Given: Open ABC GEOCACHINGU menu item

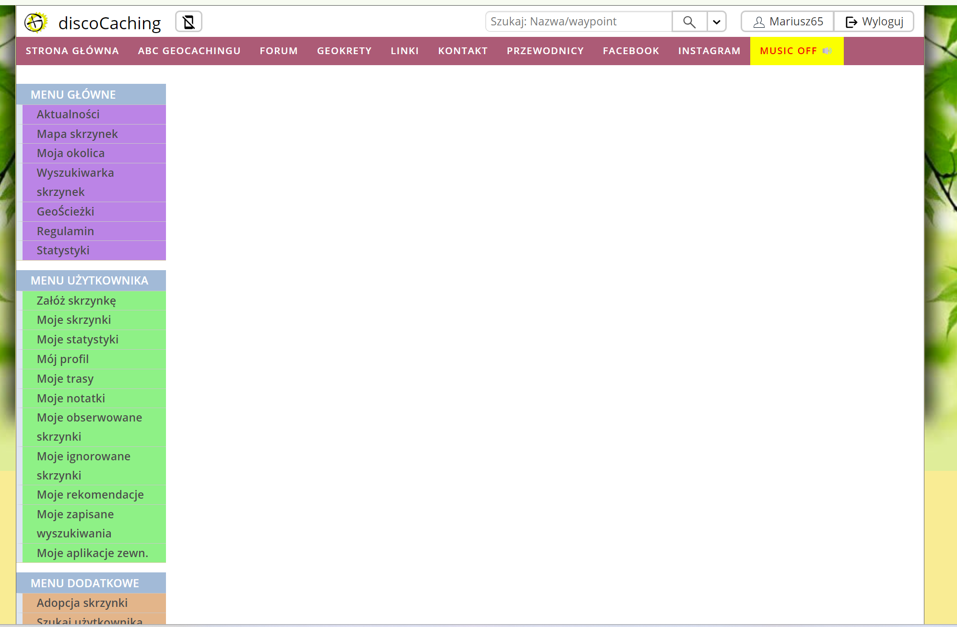Looking at the screenshot, I should pos(189,51).
